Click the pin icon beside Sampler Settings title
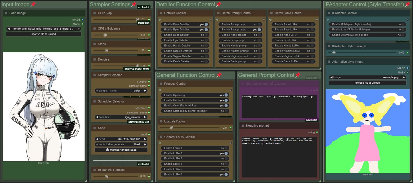Image resolution: width=413 pixels, height=183 pixels. click(134, 4)
